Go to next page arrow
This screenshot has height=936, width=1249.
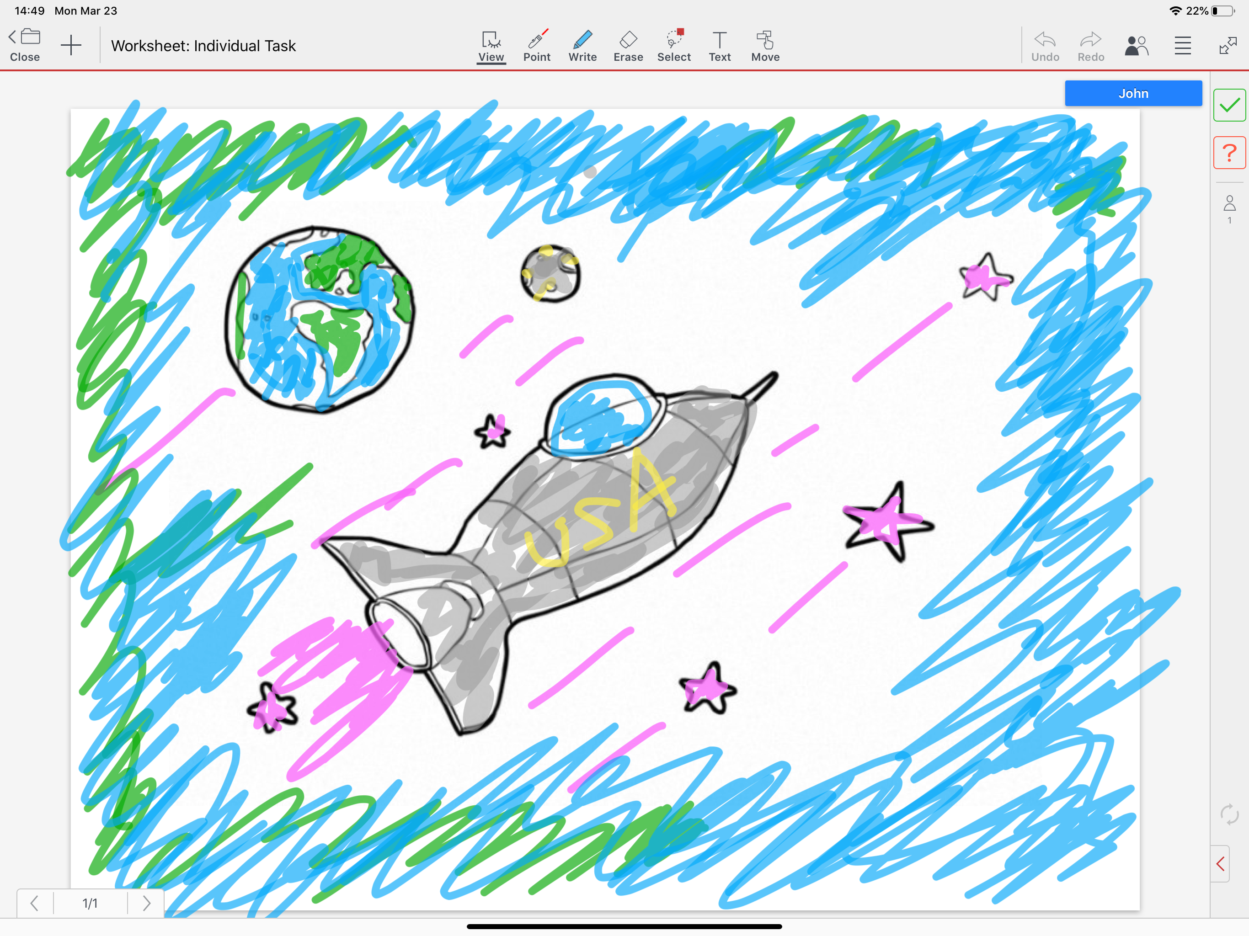146,903
